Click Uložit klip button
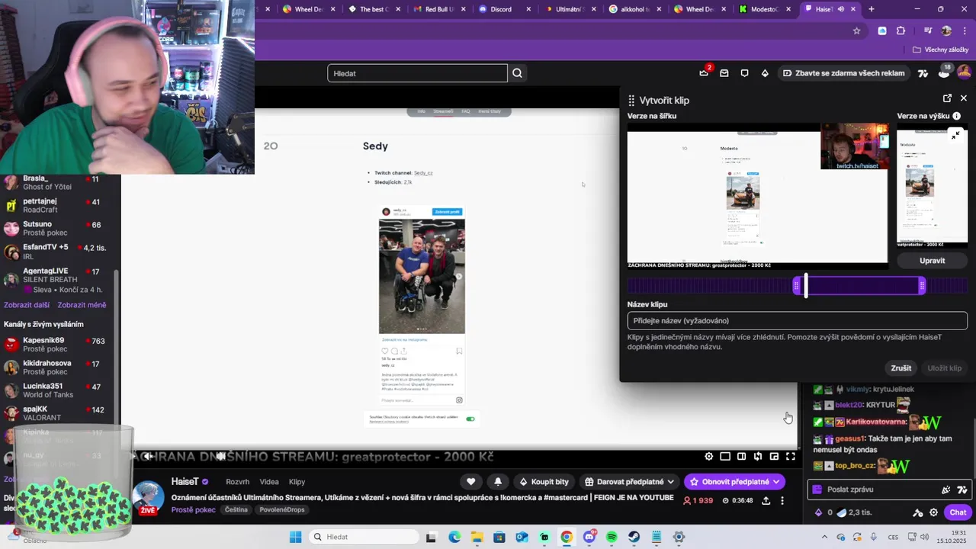 (944, 368)
